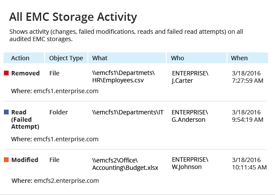Open the Departments\IT folder path
The image size is (275, 195).
click(128, 112)
